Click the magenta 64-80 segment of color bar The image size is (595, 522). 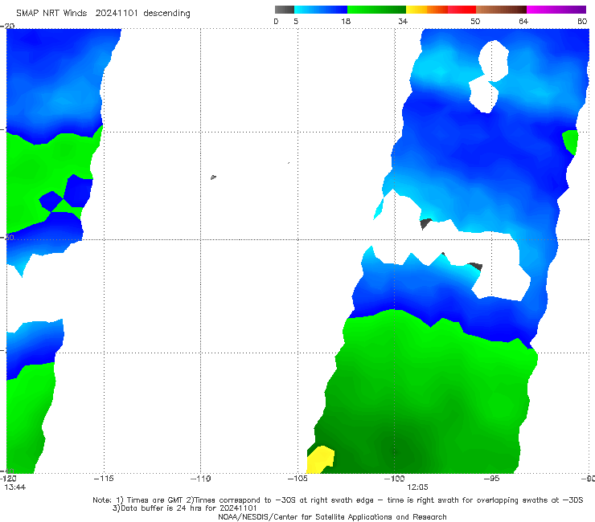(x=556, y=10)
